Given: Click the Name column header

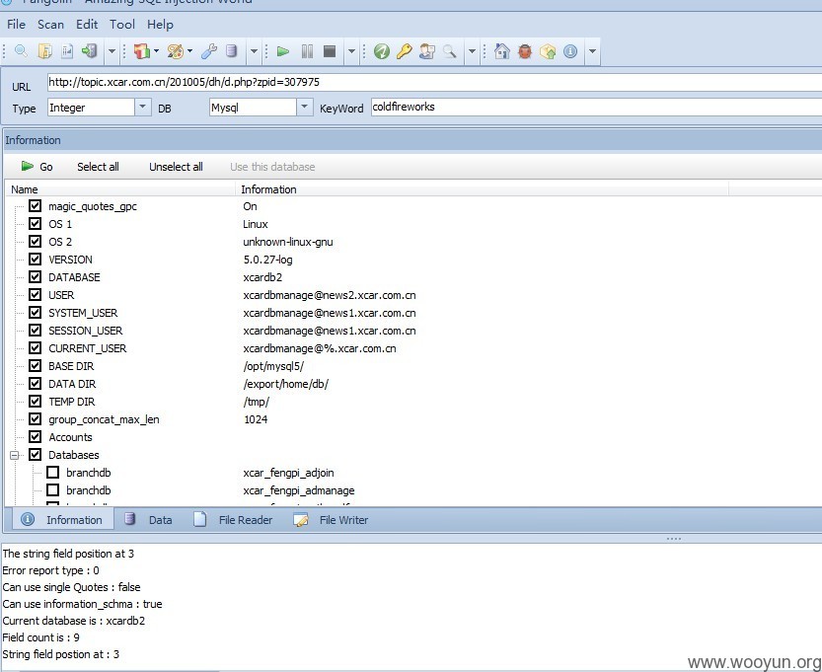Looking at the screenshot, I should click(120, 189).
